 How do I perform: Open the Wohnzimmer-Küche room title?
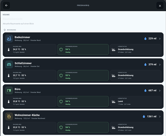pyautogui.click(x=27, y=115)
